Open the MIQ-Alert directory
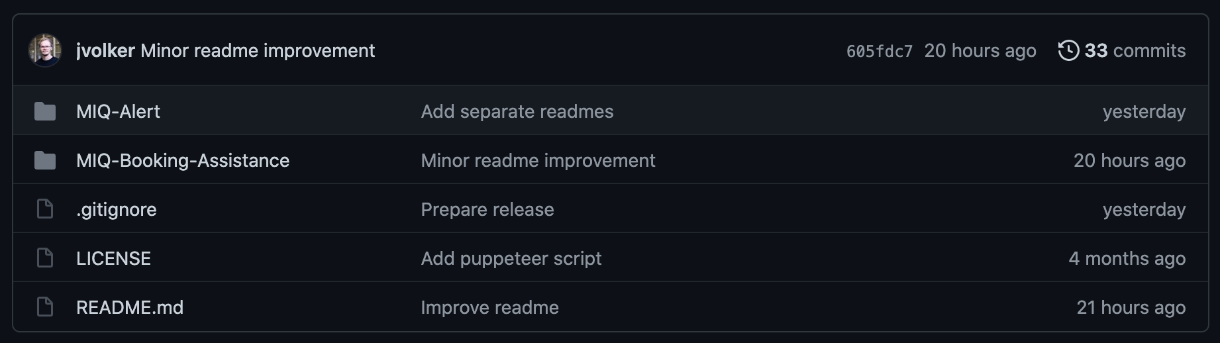This screenshot has height=343, width=1220. click(118, 111)
